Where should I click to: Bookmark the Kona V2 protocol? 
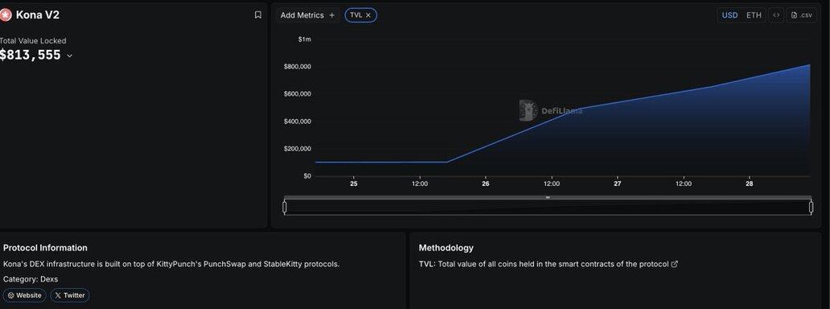pos(258,14)
